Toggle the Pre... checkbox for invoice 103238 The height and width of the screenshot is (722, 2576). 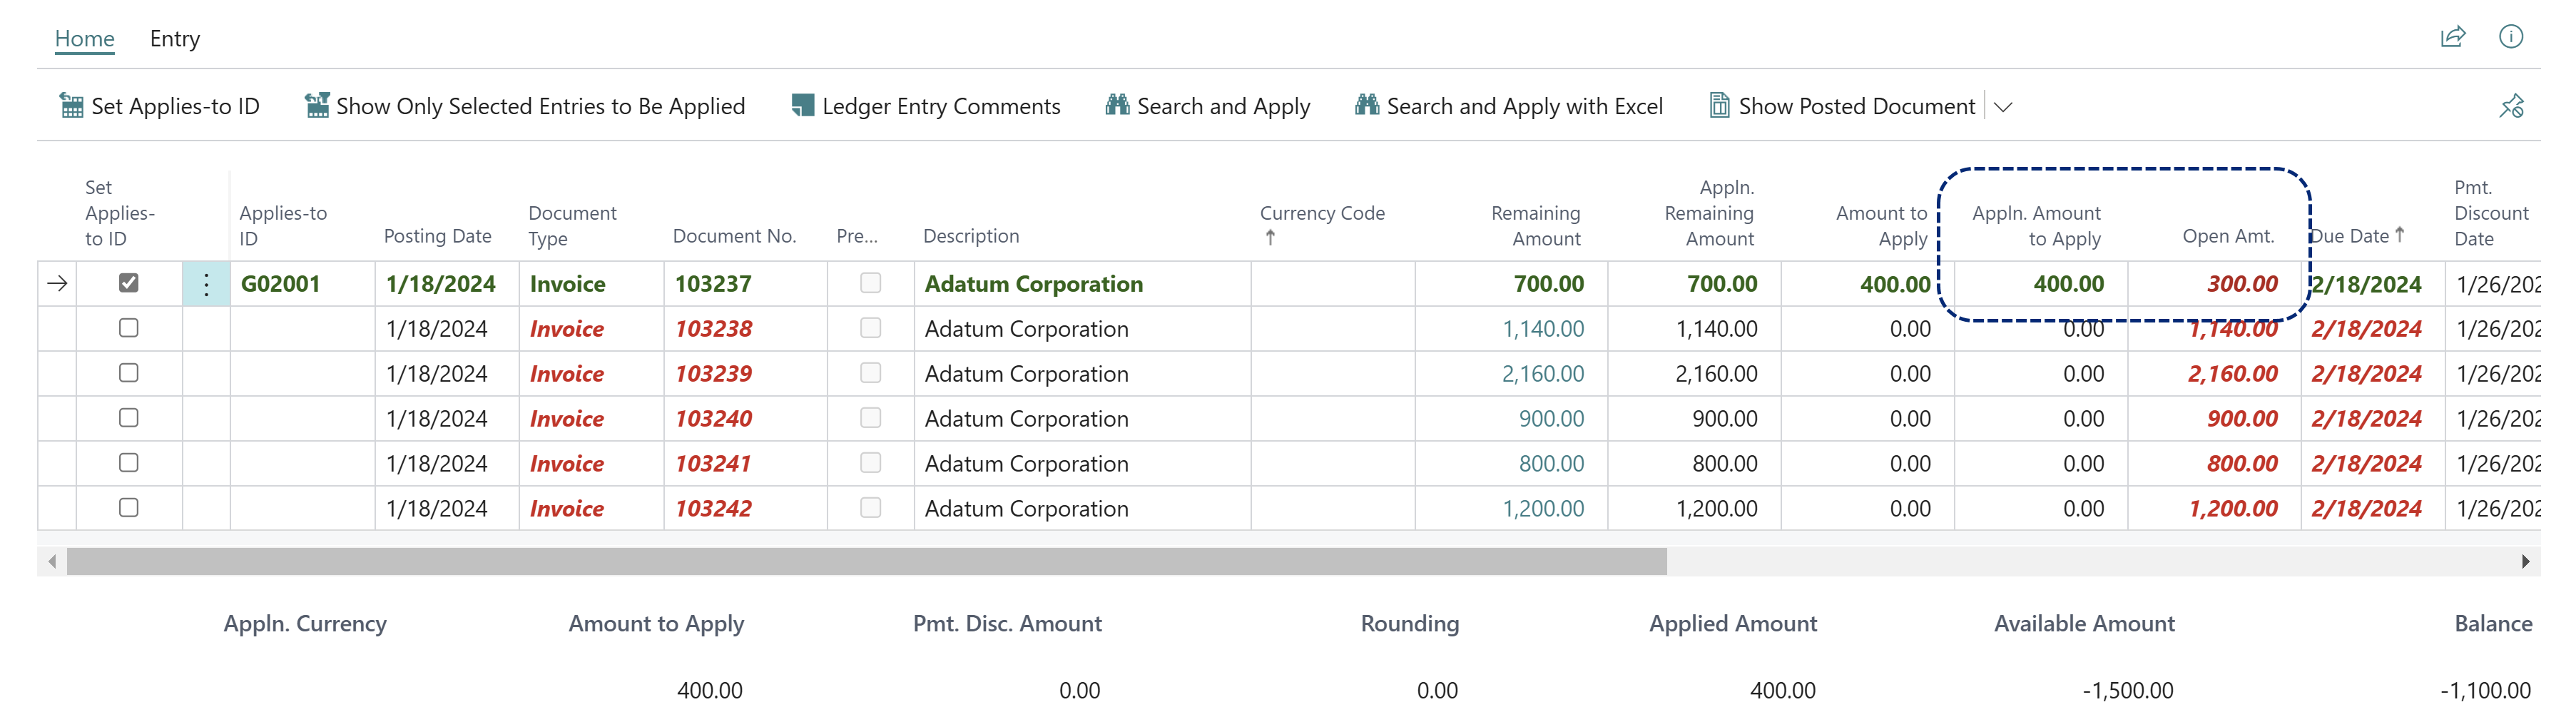871,328
